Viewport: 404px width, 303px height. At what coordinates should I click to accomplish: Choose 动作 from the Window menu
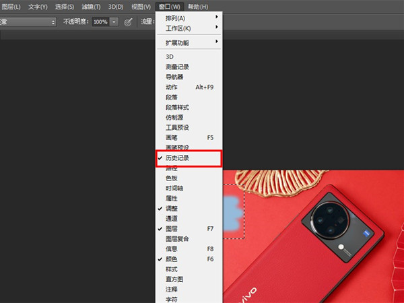pyautogui.click(x=172, y=88)
